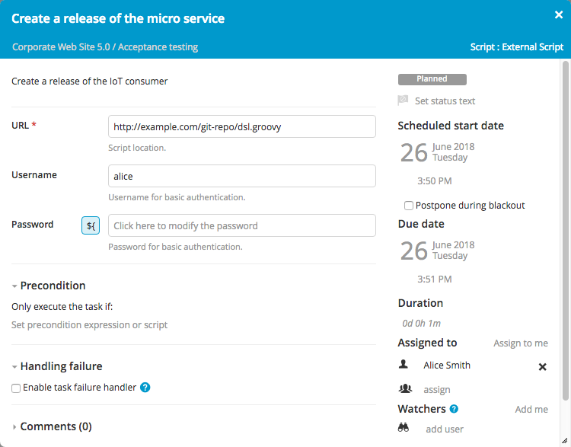Image resolution: width=571 pixels, height=447 pixels.
Task: Collapse the Handling failure section
Action: [x=15, y=366]
